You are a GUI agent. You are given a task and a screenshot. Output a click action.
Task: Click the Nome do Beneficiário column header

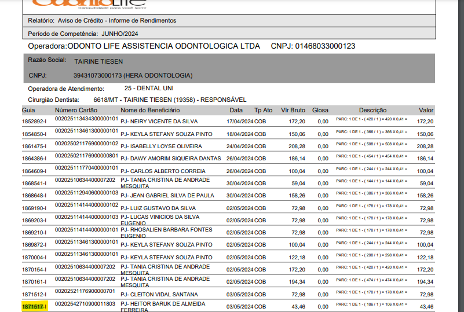click(x=150, y=111)
